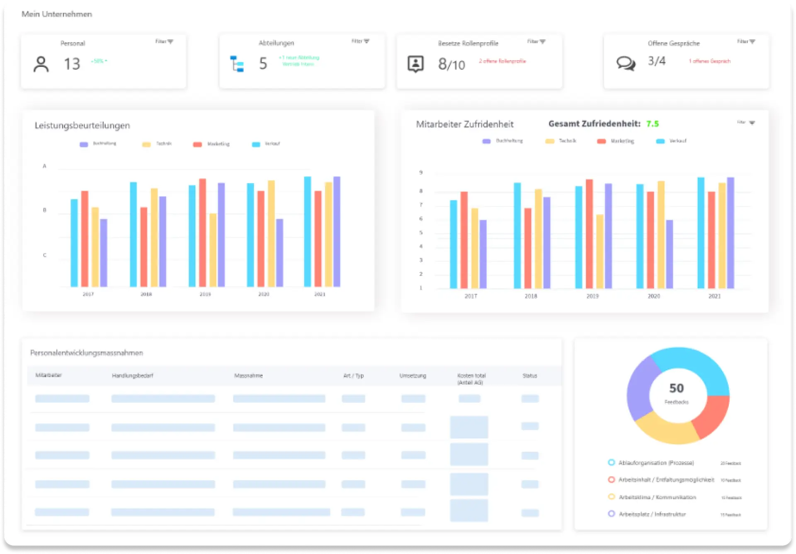796x554 pixels.
Task: Open the Filter dropdown in the Abteilungen card
Action: click(x=360, y=41)
